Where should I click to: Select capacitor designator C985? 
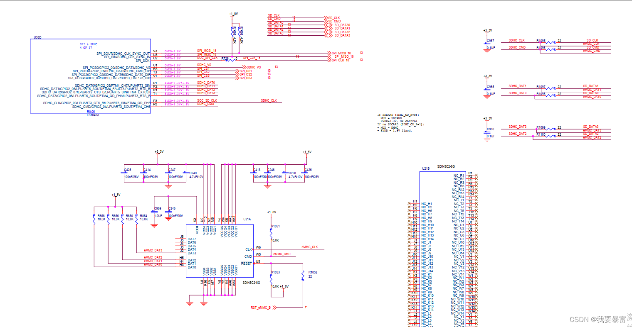491,87
